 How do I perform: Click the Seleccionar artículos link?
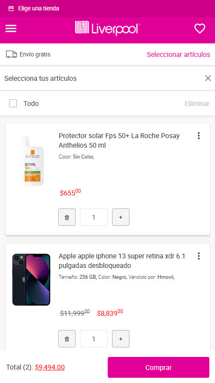point(179,54)
